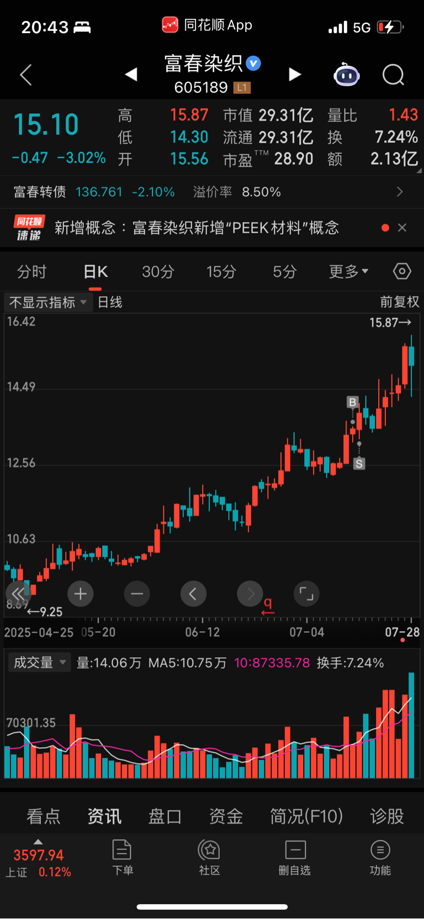This screenshot has width=424, height=919.
Task: Open 看点 tab
Action: [43, 816]
